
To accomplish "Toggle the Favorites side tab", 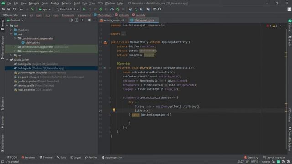I will pyautogui.click(x=2, y=122).
